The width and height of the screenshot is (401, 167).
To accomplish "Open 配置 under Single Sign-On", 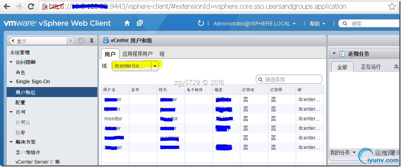I will 20,102.
